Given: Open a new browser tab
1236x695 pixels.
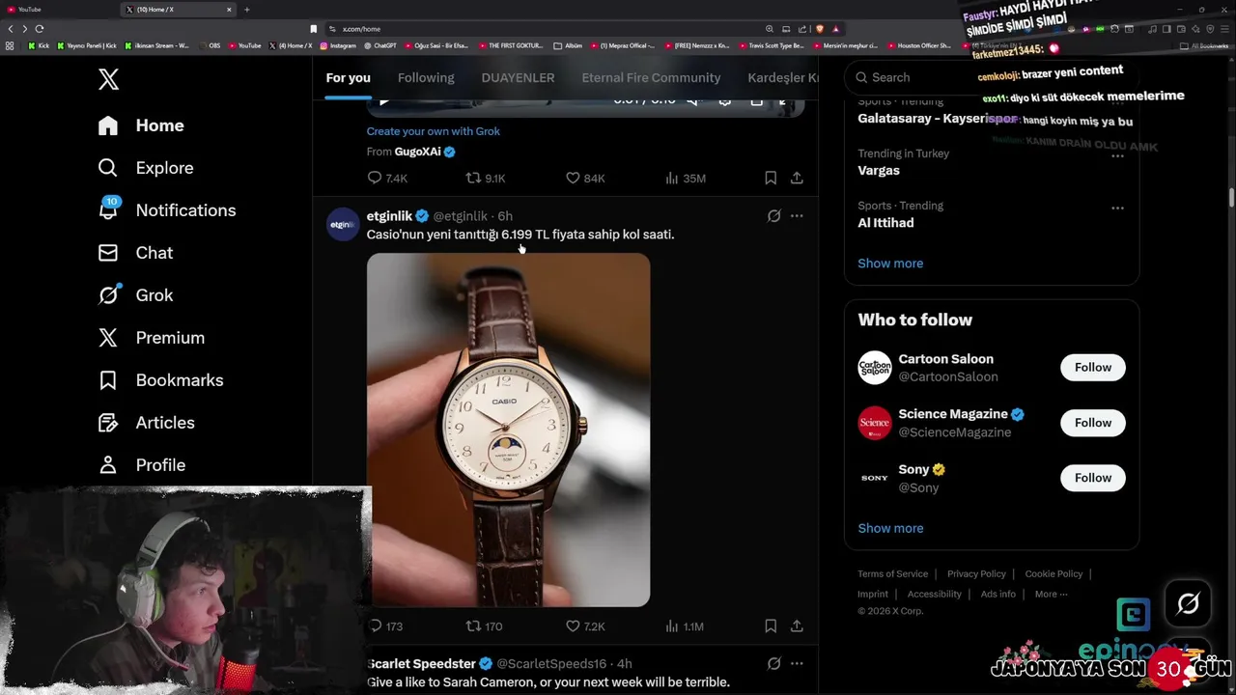Looking at the screenshot, I should [246, 10].
